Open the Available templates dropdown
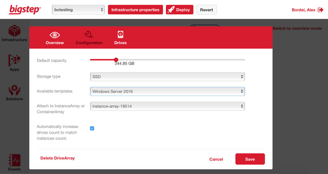The image size is (328, 174). [x=167, y=91]
